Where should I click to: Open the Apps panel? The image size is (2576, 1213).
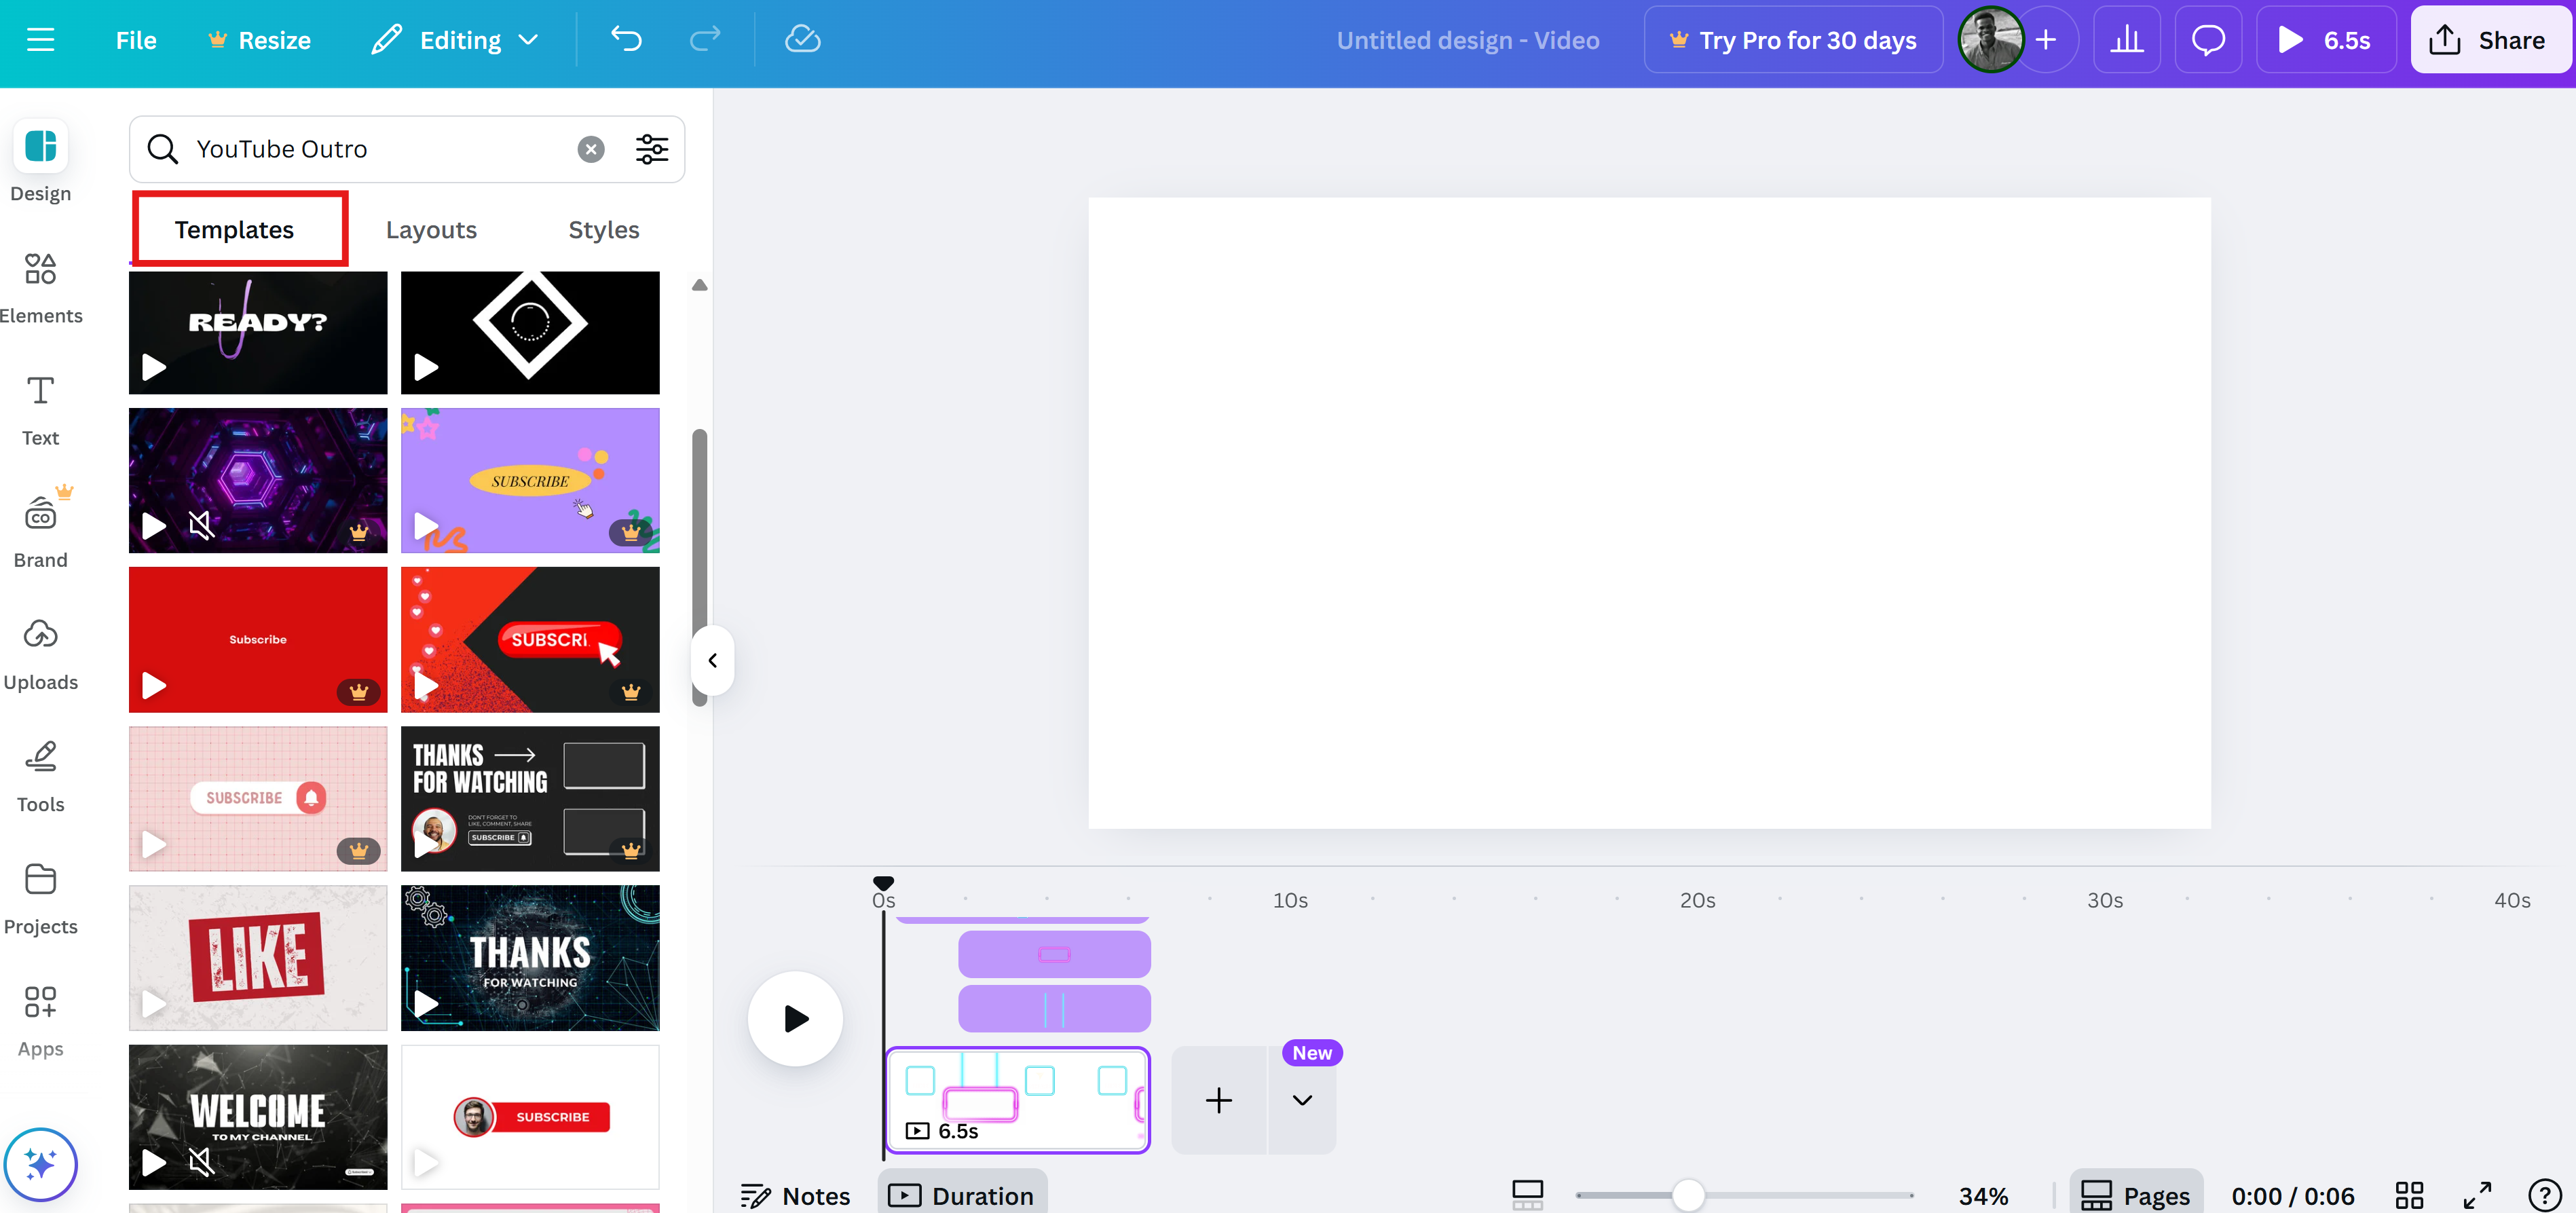40,1018
